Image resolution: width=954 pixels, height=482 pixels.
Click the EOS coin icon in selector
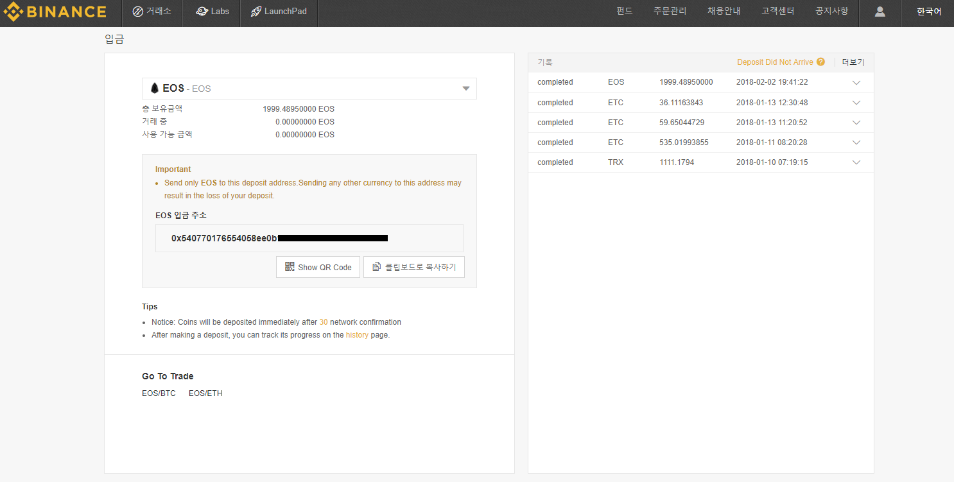point(154,89)
